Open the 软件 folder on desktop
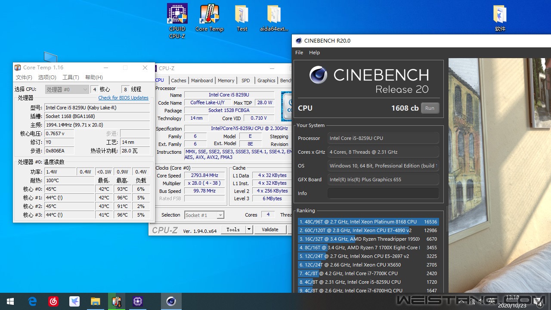The image size is (551, 310). click(500, 18)
